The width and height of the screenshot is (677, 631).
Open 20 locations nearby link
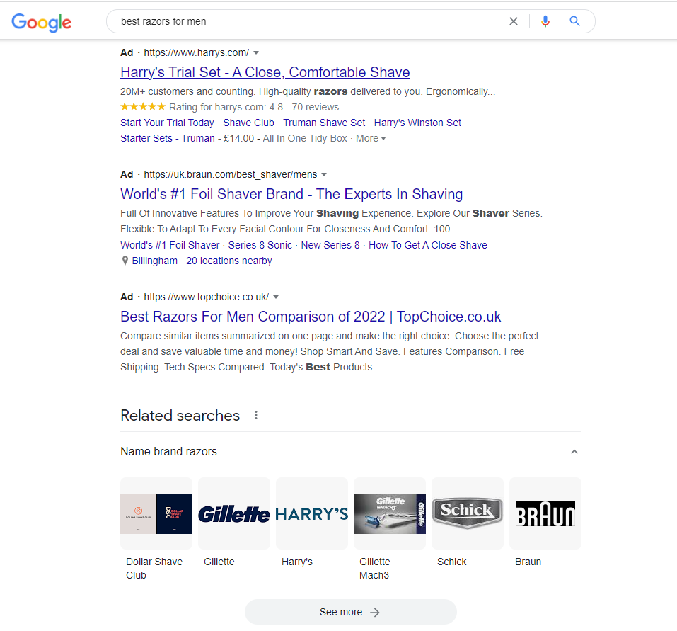tap(229, 261)
